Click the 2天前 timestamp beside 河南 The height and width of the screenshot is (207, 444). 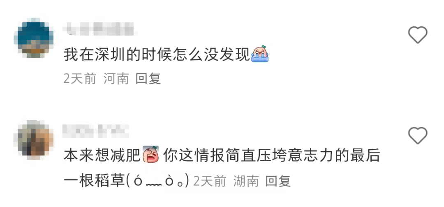point(80,79)
